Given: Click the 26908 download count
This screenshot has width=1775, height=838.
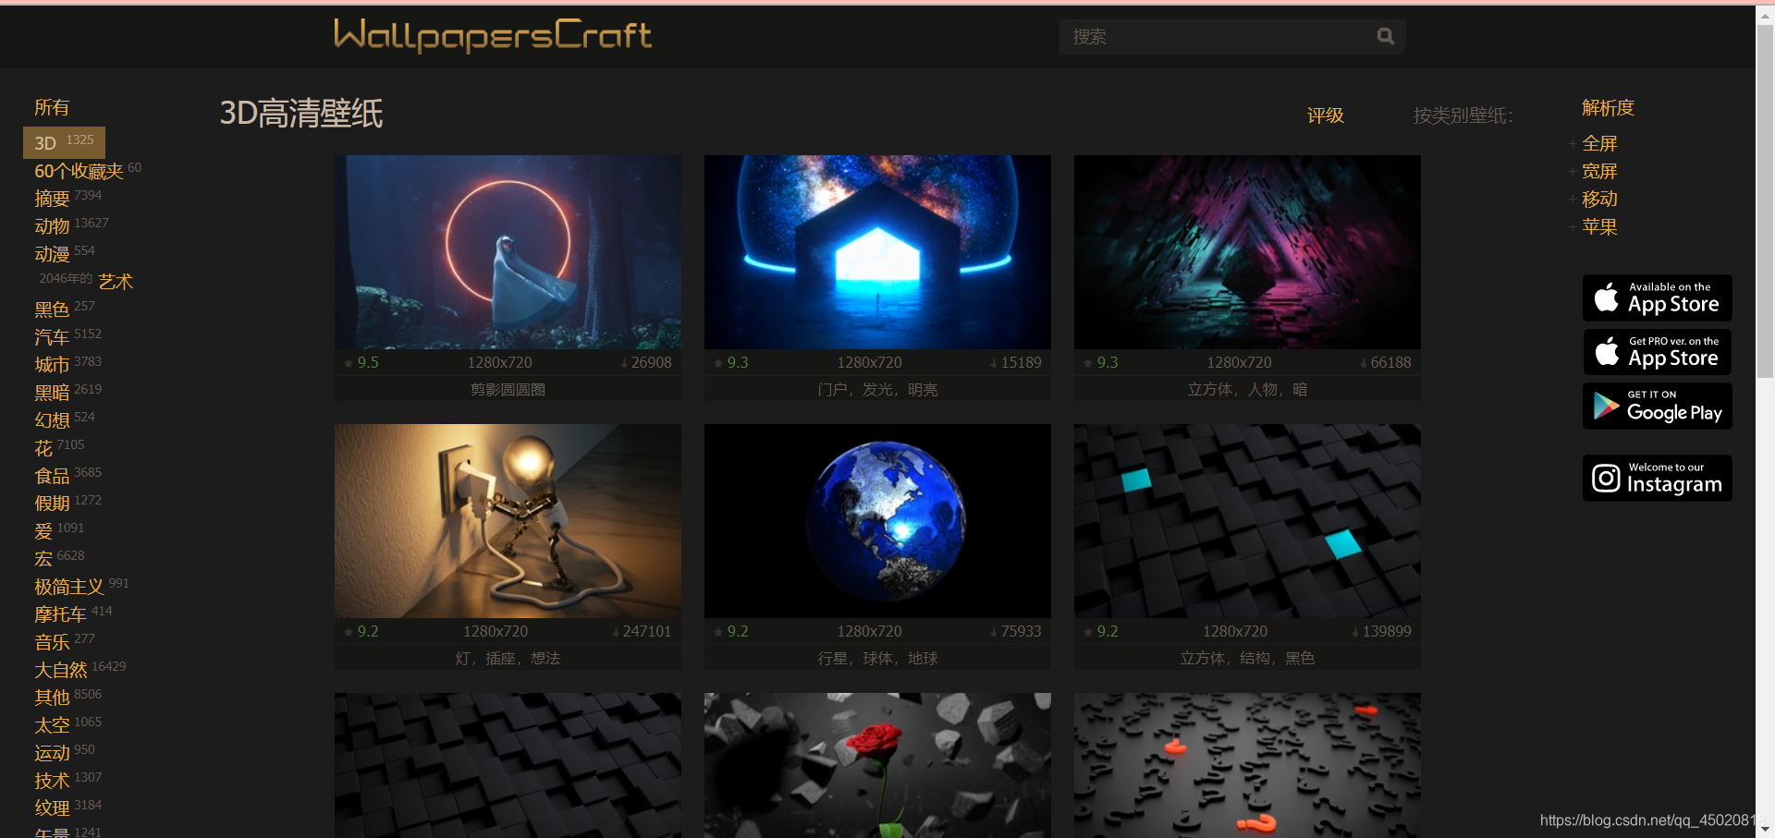Looking at the screenshot, I should pos(651,362).
